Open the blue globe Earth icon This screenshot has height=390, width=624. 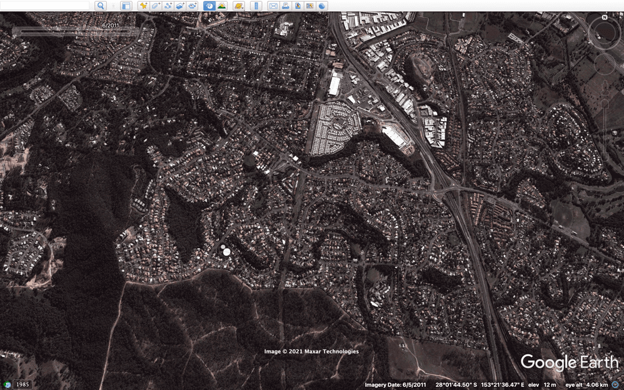tap(322, 6)
